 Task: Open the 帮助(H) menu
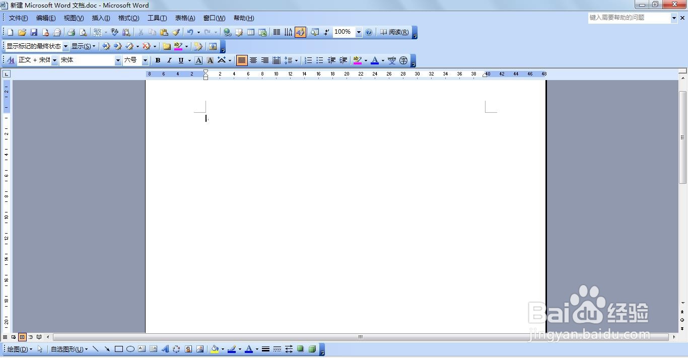coord(244,18)
